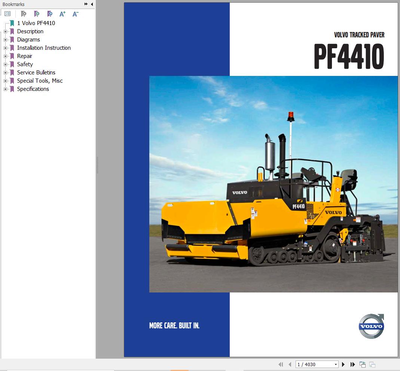
Task: Expand the Diagrams bookmark node
Action: [x=5, y=40]
